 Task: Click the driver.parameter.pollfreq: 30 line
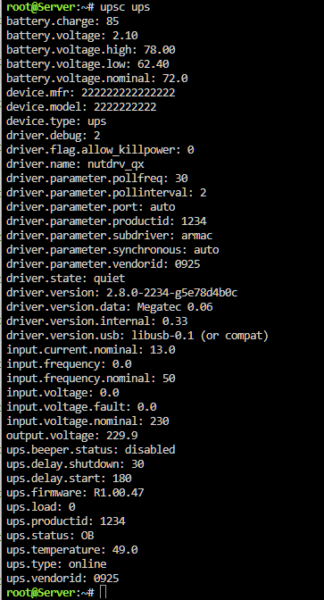97,179
